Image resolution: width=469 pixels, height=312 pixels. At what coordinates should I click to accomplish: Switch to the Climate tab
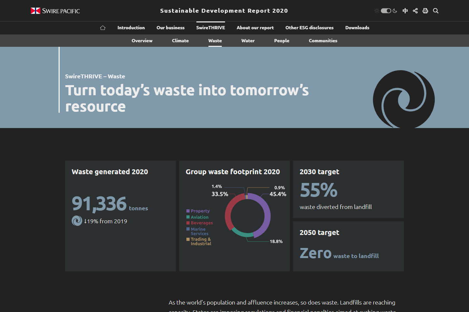click(x=180, y=41)
